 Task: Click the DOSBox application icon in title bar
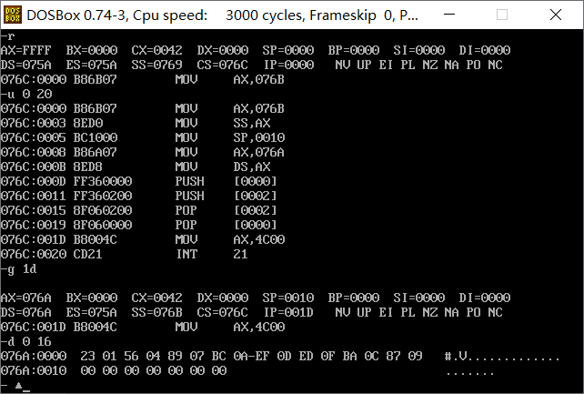[x=13, y=15]
